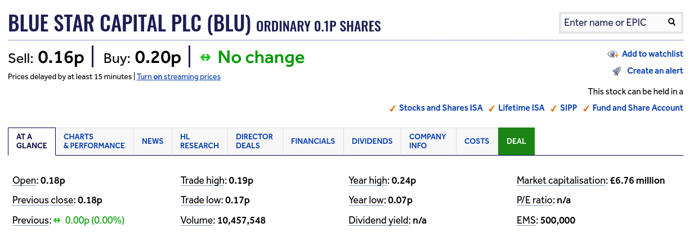
Task: Switch to the Director Deals tab
Action: click(x=254, y=141)
